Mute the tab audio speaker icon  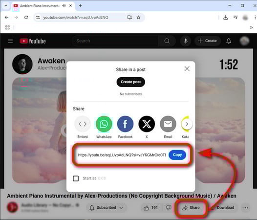pos(64,5)
